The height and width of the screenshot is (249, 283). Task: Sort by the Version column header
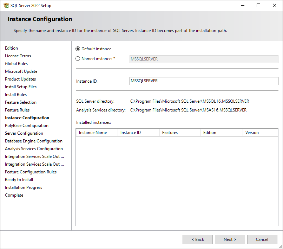pyautogui.click(x=252, y=133)
